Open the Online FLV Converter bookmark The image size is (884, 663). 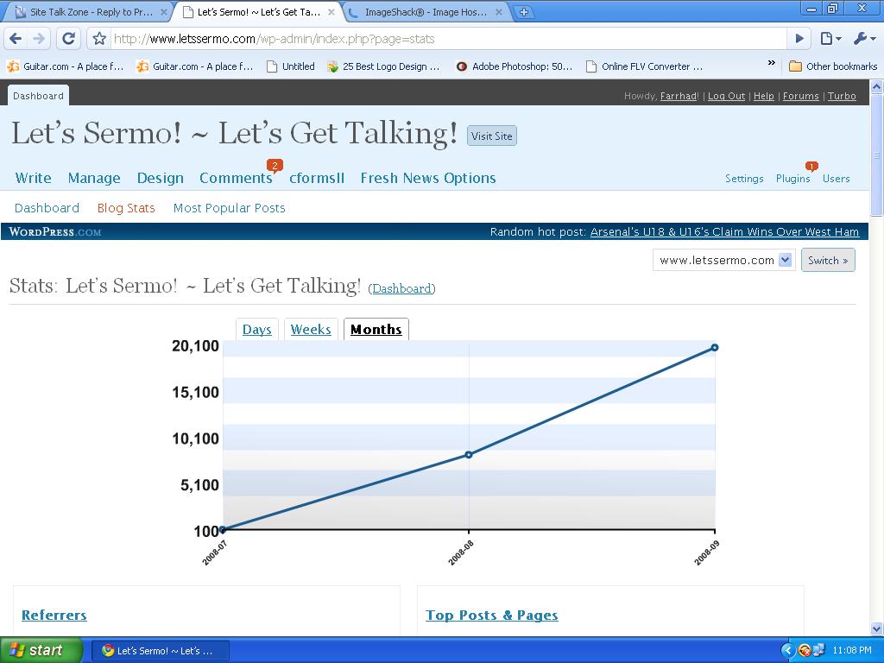(644, 66)
